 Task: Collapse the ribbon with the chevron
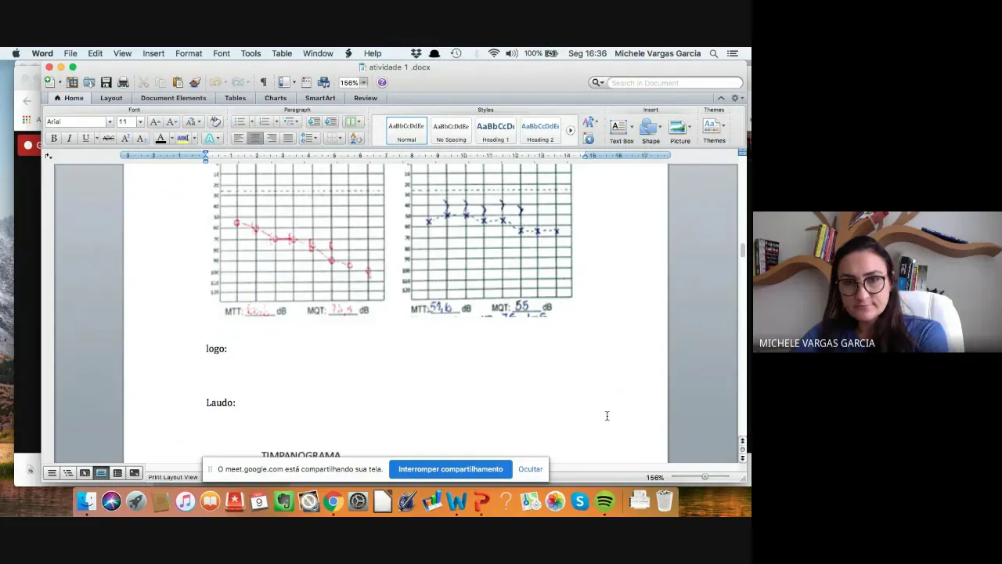[x=721, y=98]
